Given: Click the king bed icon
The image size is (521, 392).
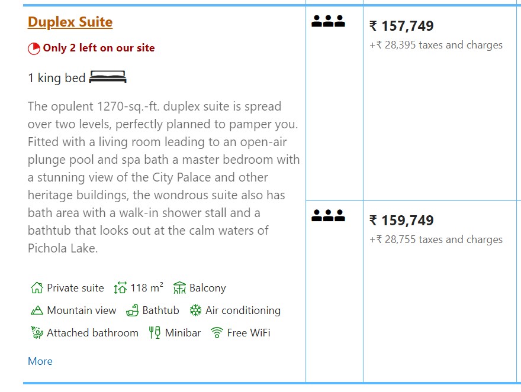Looking at the screenshot, I should click(x=108, y=77).
